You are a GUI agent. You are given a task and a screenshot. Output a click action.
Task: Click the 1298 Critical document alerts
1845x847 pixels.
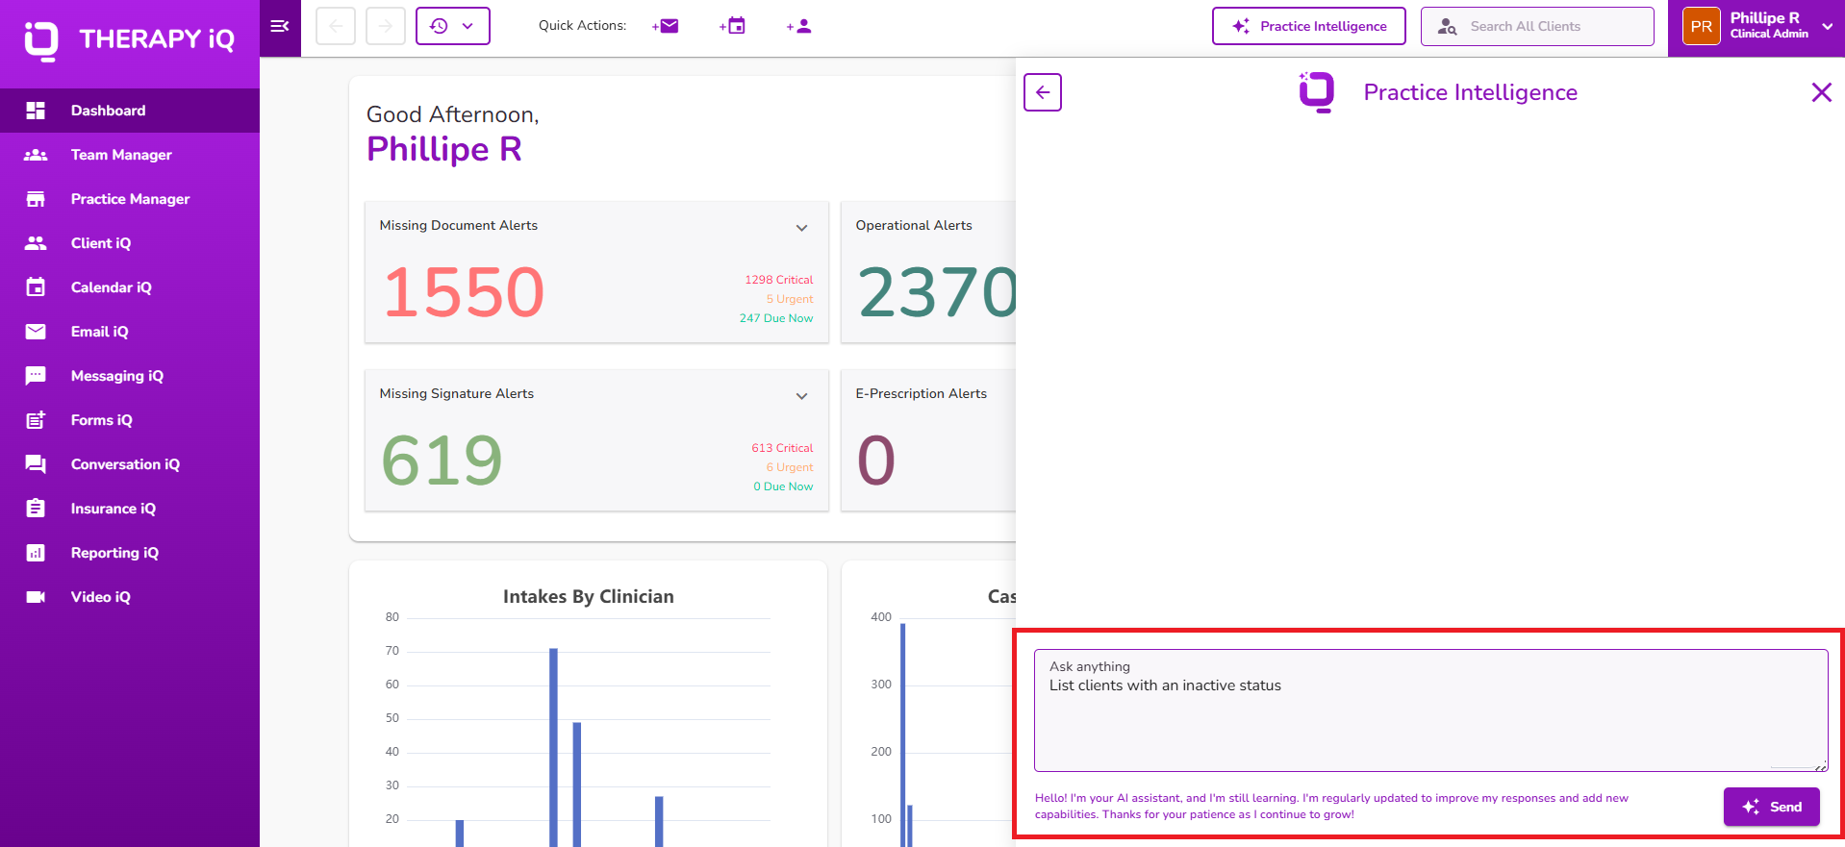[x=778, y=280]
